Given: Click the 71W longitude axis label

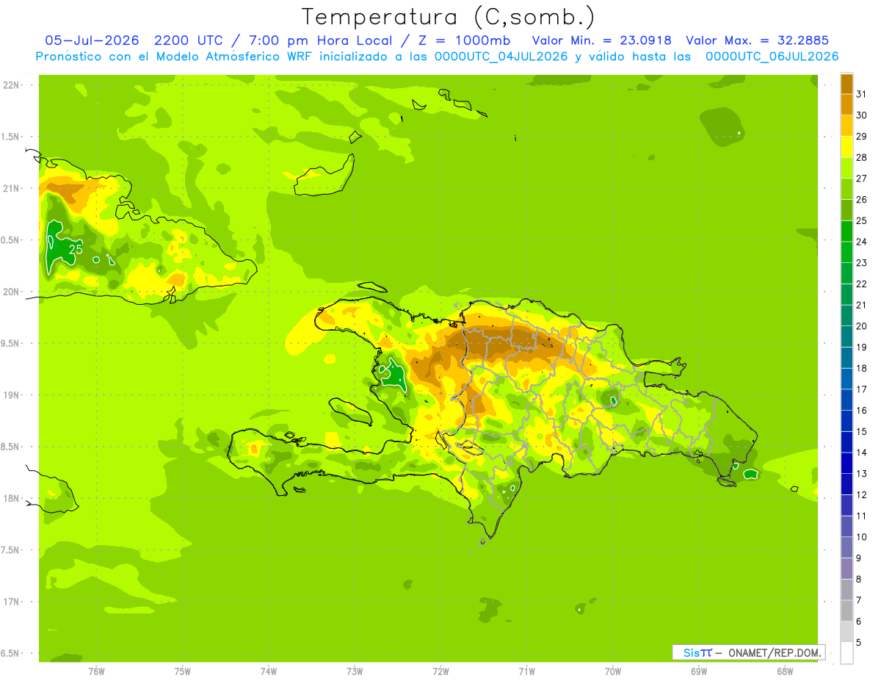Looking at the screenshot, I should tap(526, 671).
